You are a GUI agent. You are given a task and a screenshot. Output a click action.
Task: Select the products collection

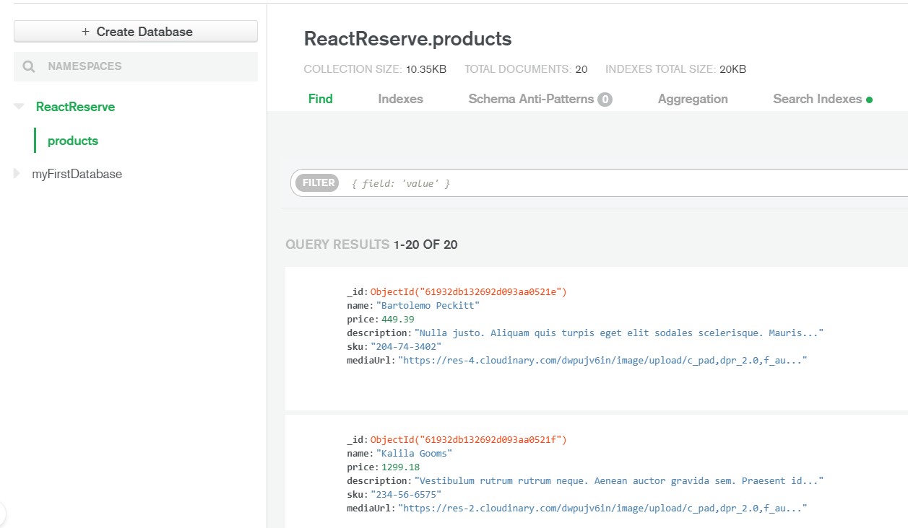[x=73, y=141]
